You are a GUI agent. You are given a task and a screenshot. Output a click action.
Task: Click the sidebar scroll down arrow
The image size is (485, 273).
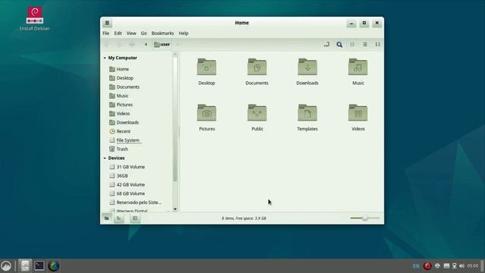coord(175,209)
